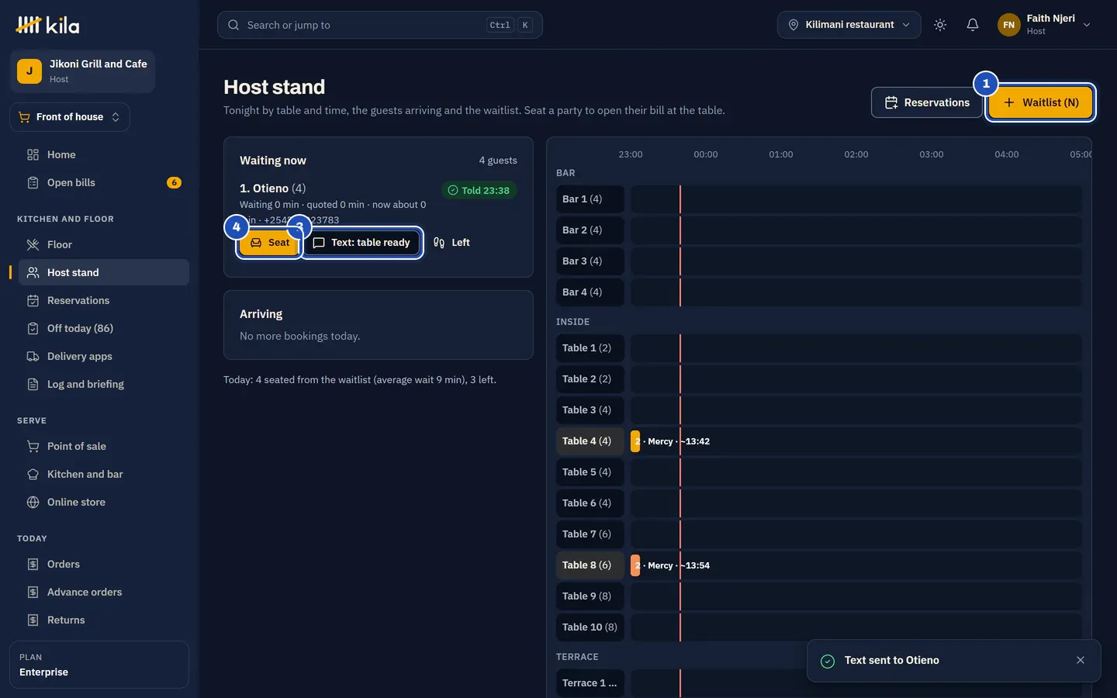Click Orders receipt icon
1117x698 pixels.
click(x=33, y=564)
